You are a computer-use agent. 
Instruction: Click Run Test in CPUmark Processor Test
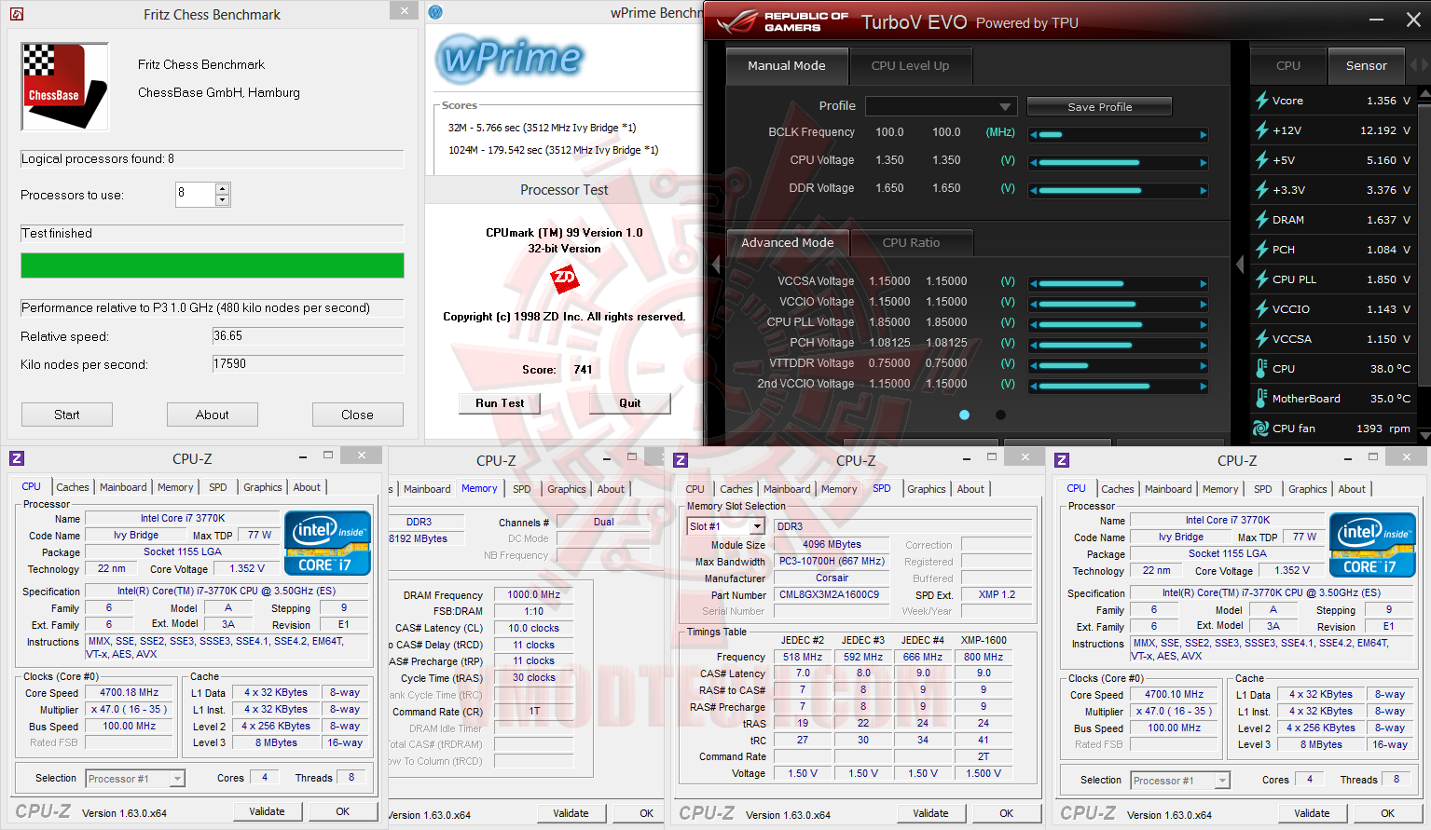click(500, 403)
